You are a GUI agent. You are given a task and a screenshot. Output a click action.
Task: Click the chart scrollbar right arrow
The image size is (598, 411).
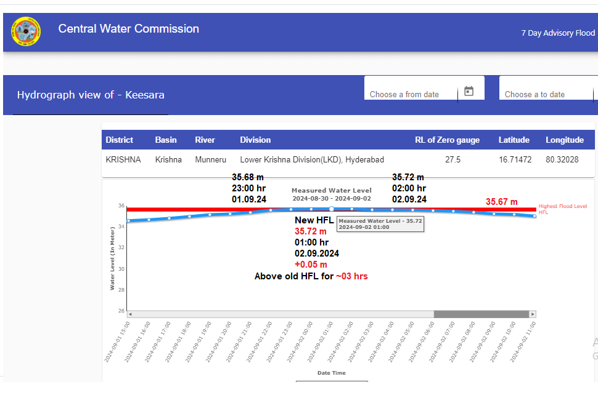pos(532,314)
